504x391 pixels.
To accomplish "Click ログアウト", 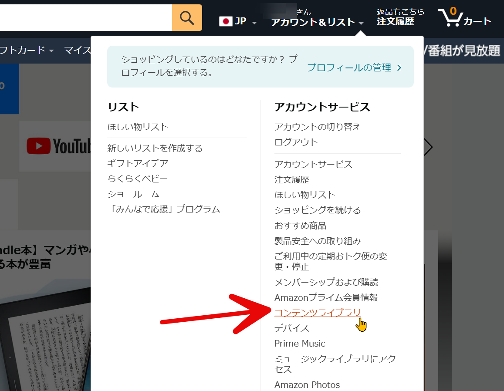I will click(296, 142).
